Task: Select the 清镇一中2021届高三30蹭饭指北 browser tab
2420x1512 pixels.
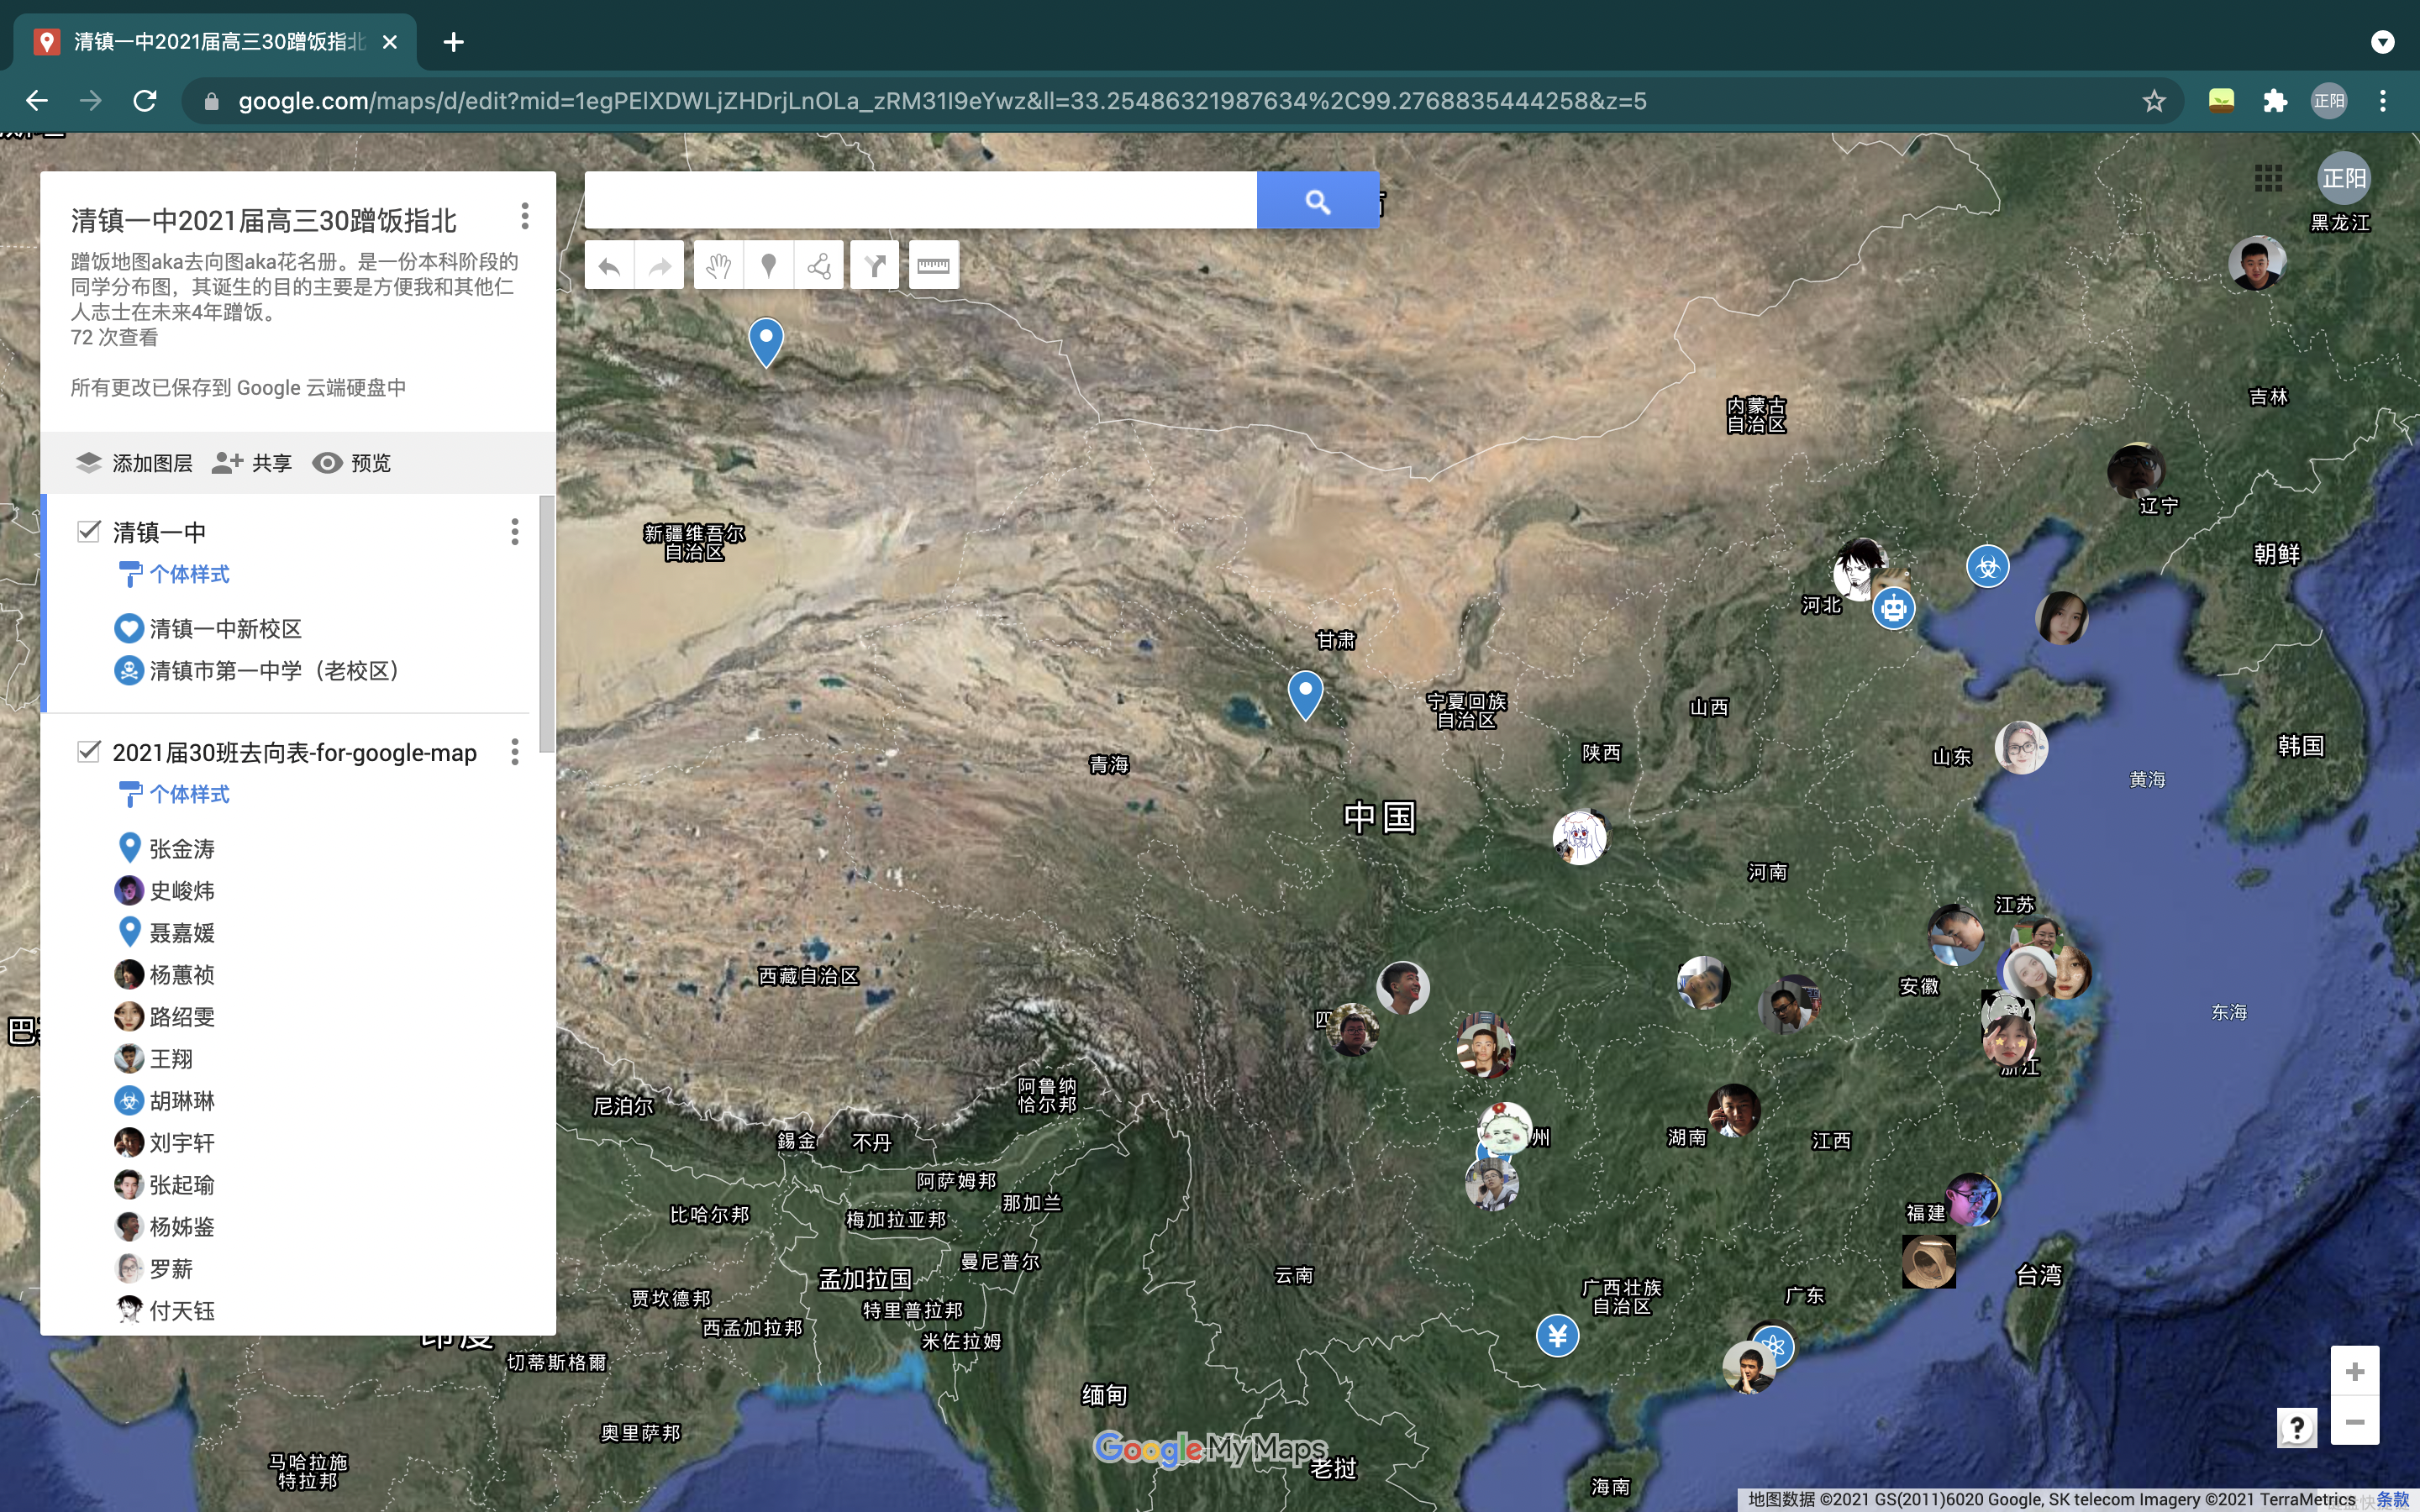Action: (215, 42)
